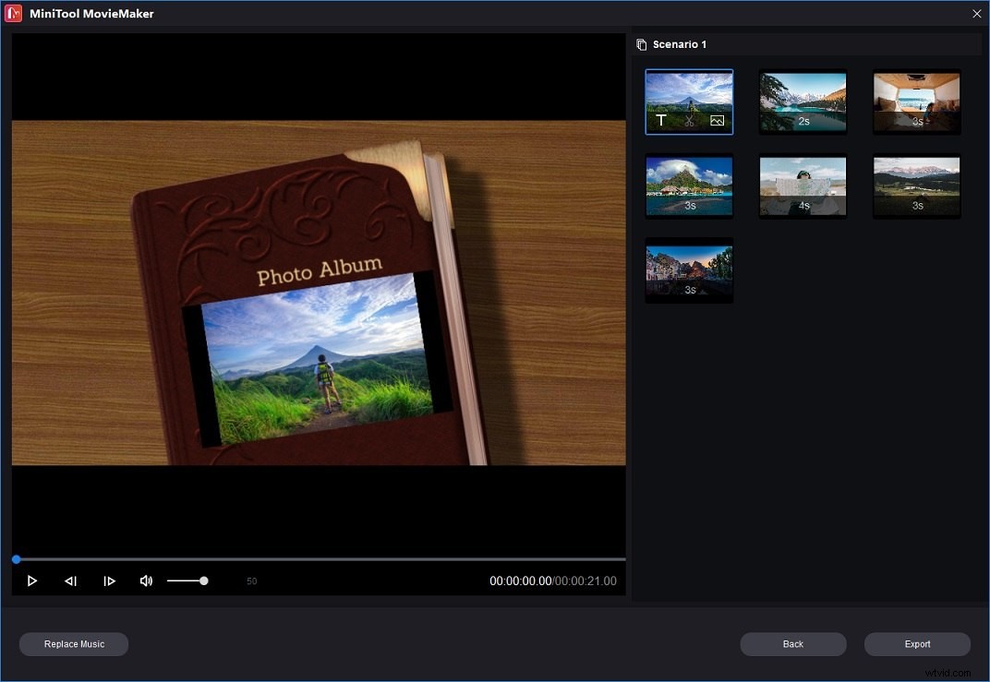Select the last 3s town thumbnail
Image resolution: width=990 pixels, height=682 pixels.
click(x=689, y=269)
